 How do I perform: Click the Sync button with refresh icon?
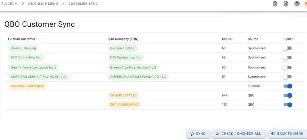coord(198,134)
